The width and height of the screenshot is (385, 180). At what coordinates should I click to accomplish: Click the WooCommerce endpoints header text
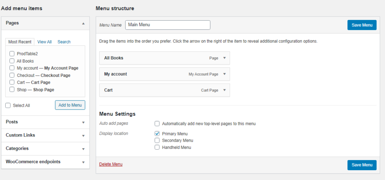click(33, 161)
